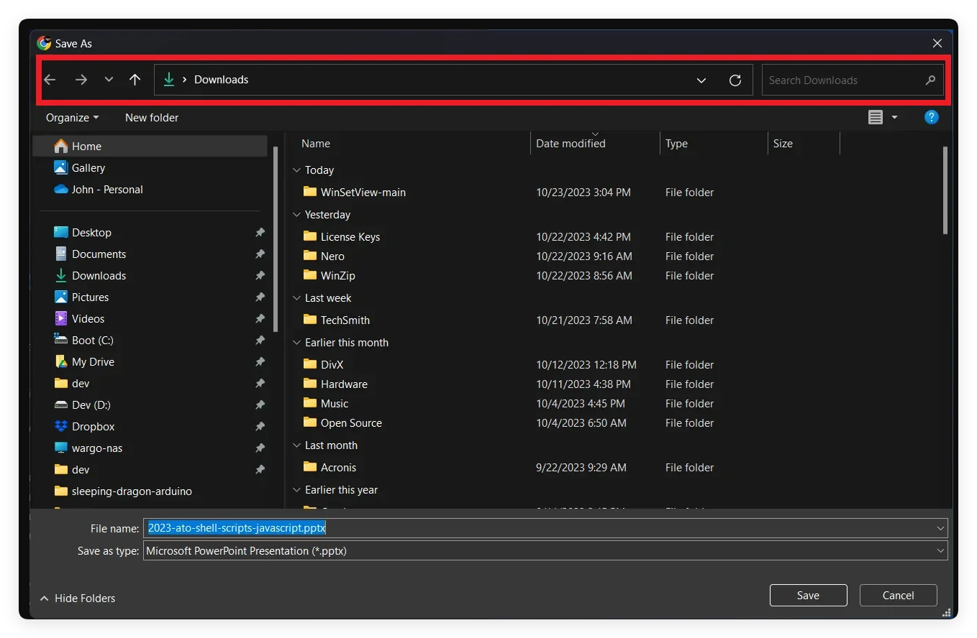This screenshot has width=977, height=638.
Task: Open the change view options dropdown
Action: pos(894,117)
